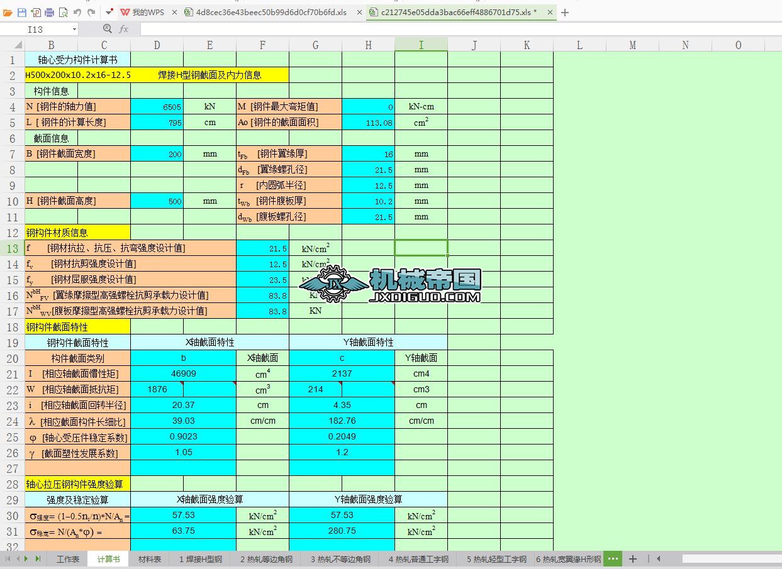Click the previous sheet navigation arrow
Image resolution: width=782 pixels, height=569 pixels.
point(18,558)
